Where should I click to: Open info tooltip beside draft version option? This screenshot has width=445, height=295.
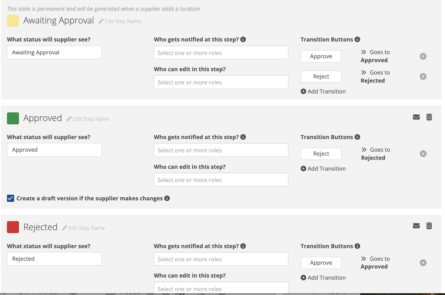[x=167, y=198]
